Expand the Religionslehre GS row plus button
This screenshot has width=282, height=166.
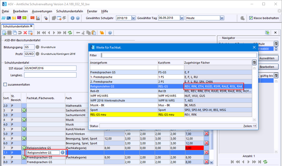pyautogui.click(x=24, y=148)
